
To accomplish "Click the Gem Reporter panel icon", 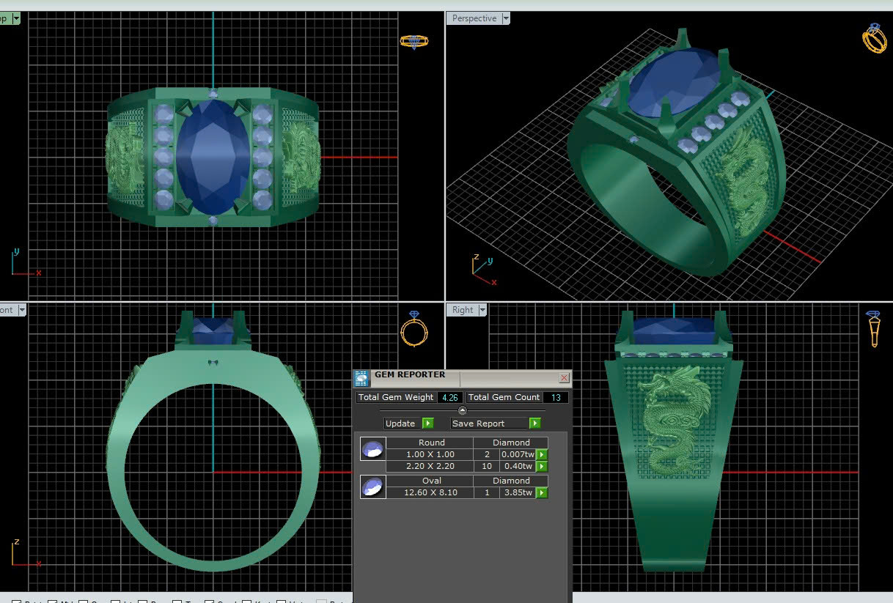I will click(x=361, y=378).
